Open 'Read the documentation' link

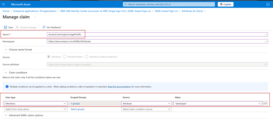119,87
